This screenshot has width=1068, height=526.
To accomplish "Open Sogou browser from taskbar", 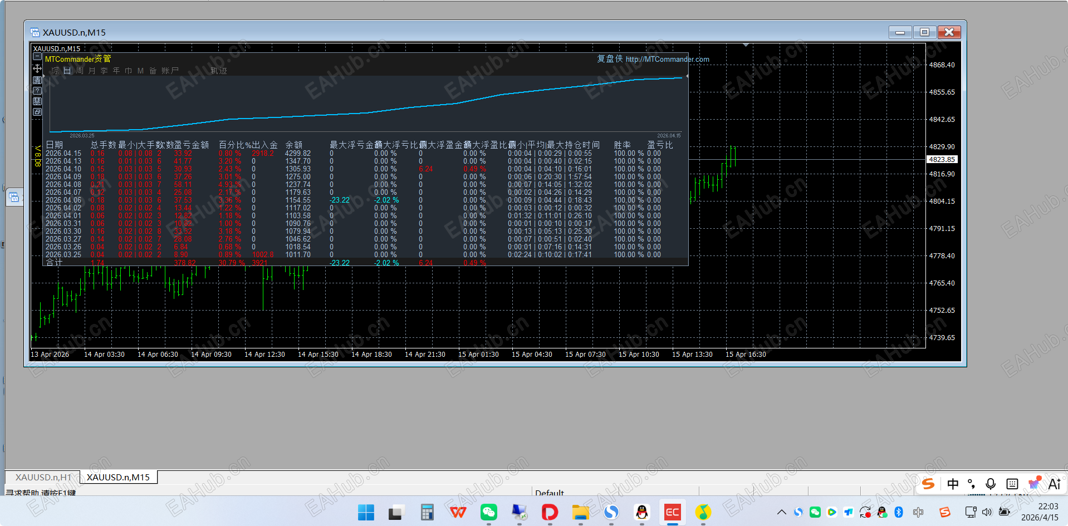I will pyautogui.click(x=611, y=512).
